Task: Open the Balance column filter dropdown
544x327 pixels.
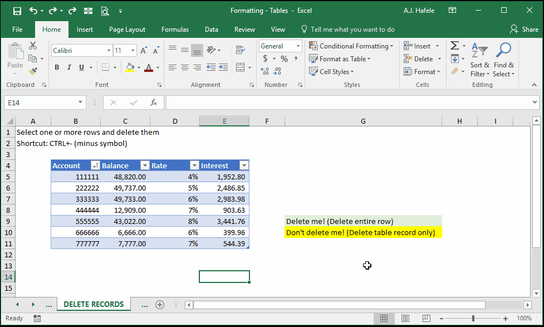Action: click(145, 165)
